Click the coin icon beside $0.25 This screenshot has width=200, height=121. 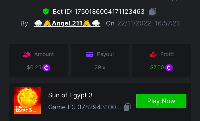[x=46, y=68]
